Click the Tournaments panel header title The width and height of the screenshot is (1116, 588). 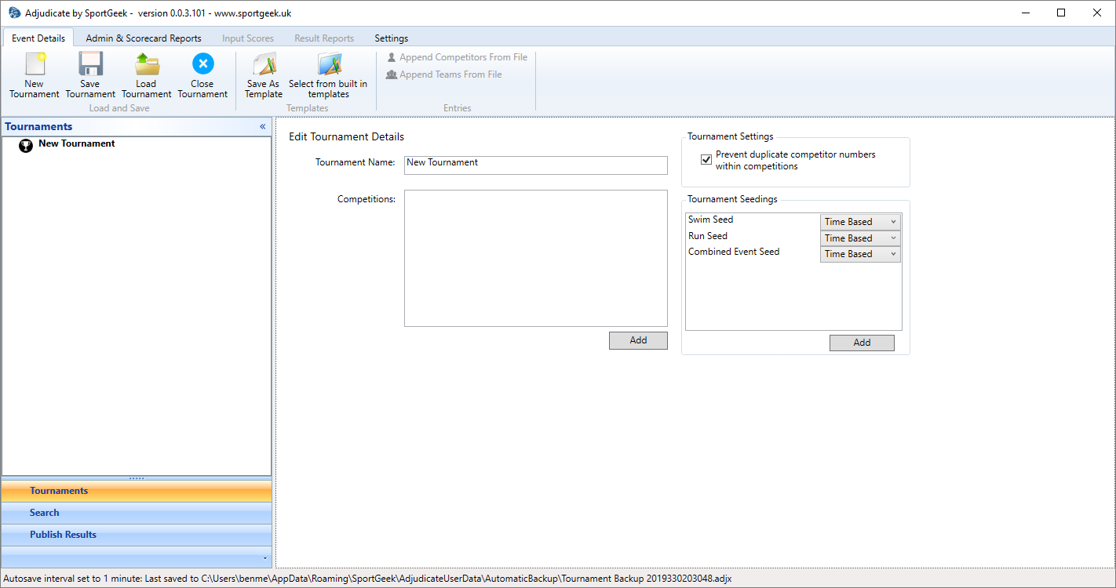(x=38, y=126)
